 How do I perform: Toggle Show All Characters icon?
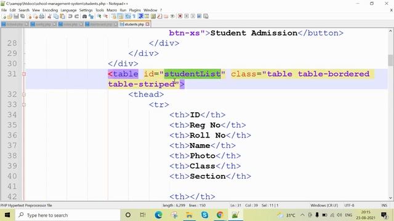[x=134, y=17]
